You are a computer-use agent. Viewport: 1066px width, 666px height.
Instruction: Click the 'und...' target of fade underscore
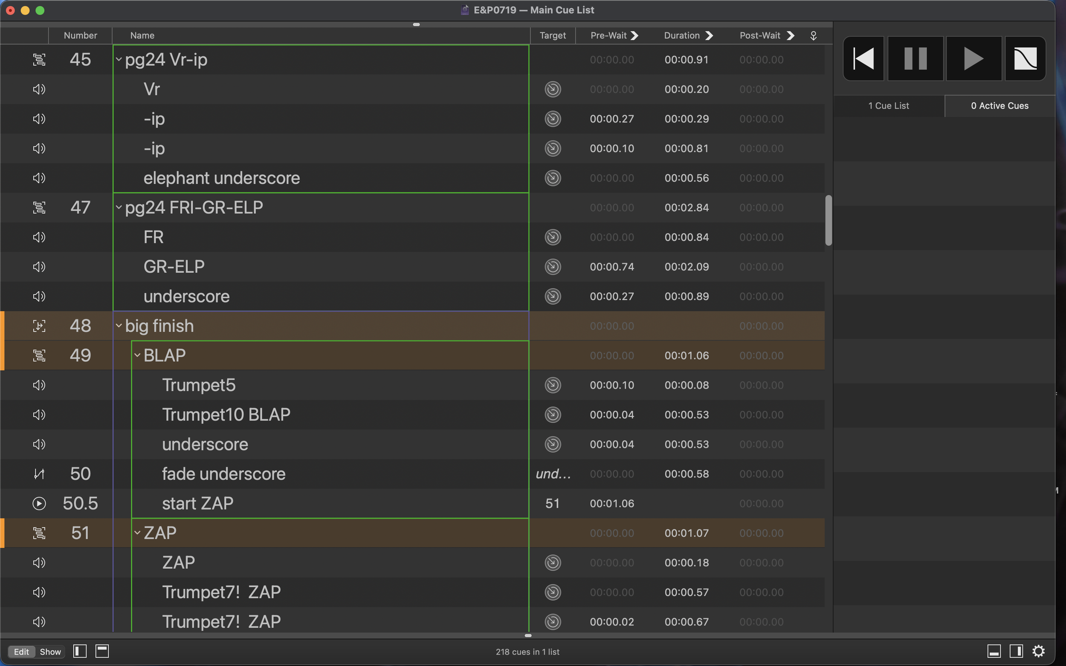pyautogui.click(x=553, y=474)
